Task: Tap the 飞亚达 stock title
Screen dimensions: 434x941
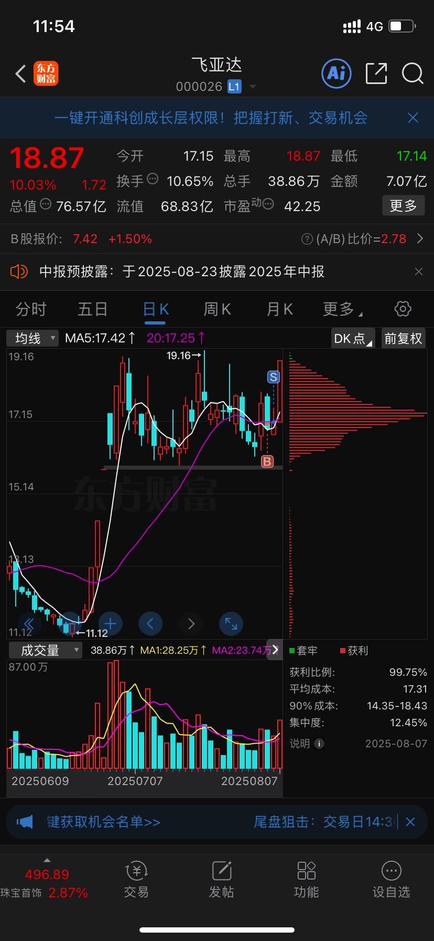Action: tap(216, 65)
